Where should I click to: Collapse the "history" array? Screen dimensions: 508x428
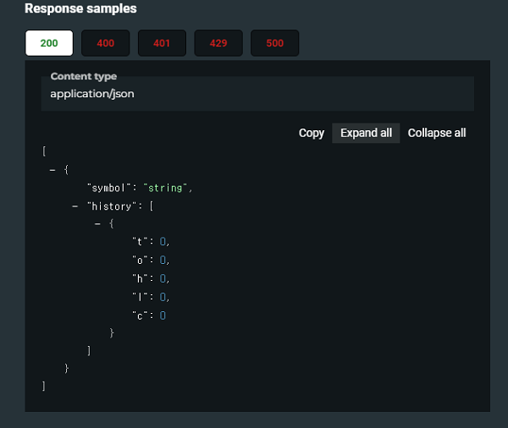pyautogui.click(x=75, y=206)
